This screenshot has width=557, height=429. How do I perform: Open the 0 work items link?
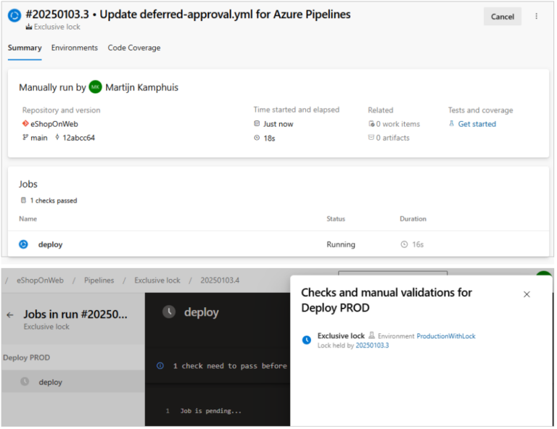click(x=398, y=124)
